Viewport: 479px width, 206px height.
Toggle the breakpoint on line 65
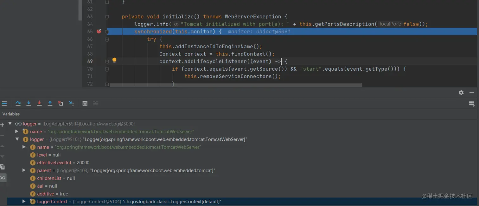[x=99, y=31]
